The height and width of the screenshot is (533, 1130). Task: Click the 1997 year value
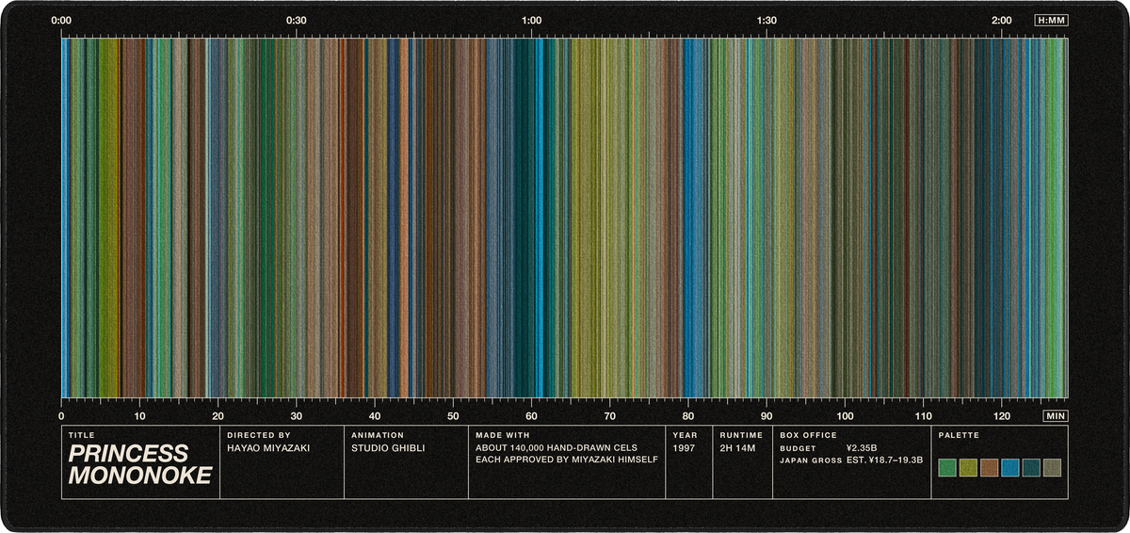685,448
